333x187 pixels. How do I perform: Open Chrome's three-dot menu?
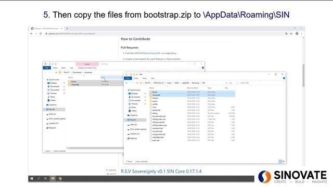pos(302,33)
